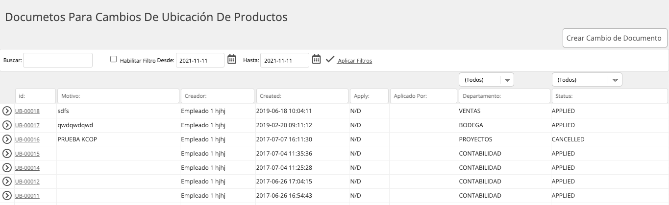This screenshot has width=669, height=205.
Task: Click the Hasta date input field
Action: point(285,60)
